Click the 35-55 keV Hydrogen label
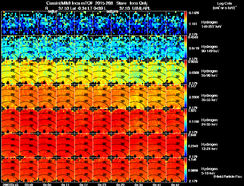 [210, 98]
